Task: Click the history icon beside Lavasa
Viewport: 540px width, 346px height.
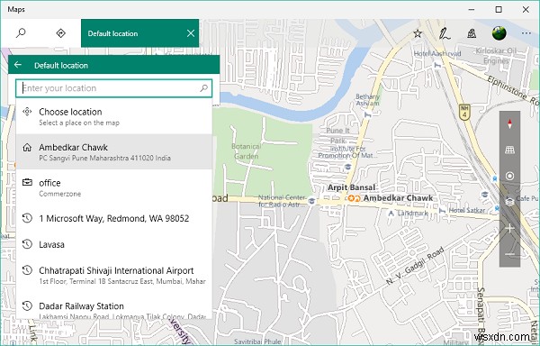Action: pyautogui.click(x=27, y=244)
